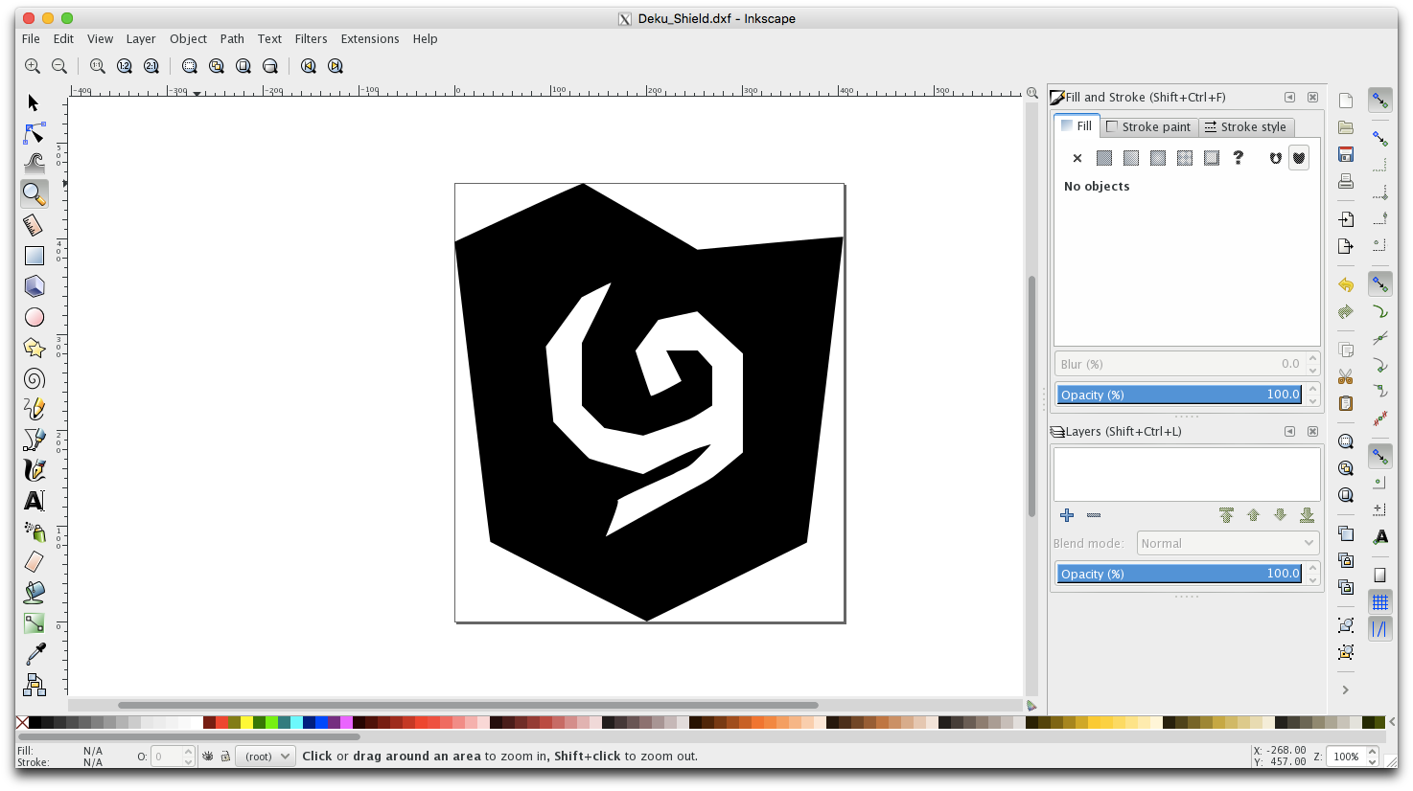The width and height of the screenshot is (1413, 791).
Task: Iconify the Layers panel
Action: coord(1289,431)
